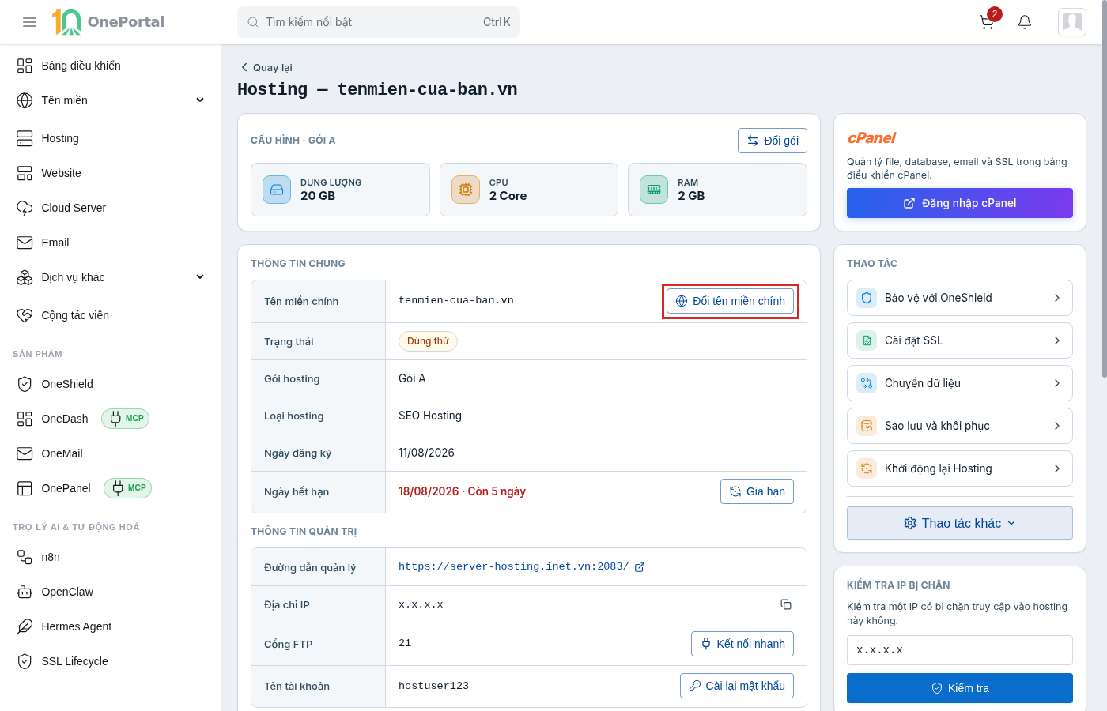Screen dimensions: 1107x711
Task: Open OpenClaw in the sidebar
Action: [111, 592]
